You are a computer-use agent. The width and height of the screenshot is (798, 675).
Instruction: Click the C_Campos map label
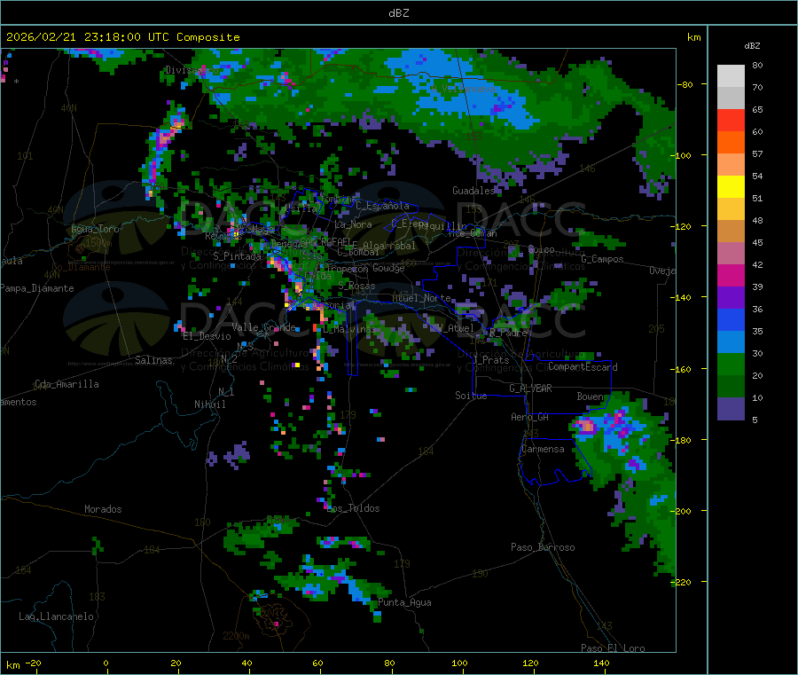(x=602, y=259)
